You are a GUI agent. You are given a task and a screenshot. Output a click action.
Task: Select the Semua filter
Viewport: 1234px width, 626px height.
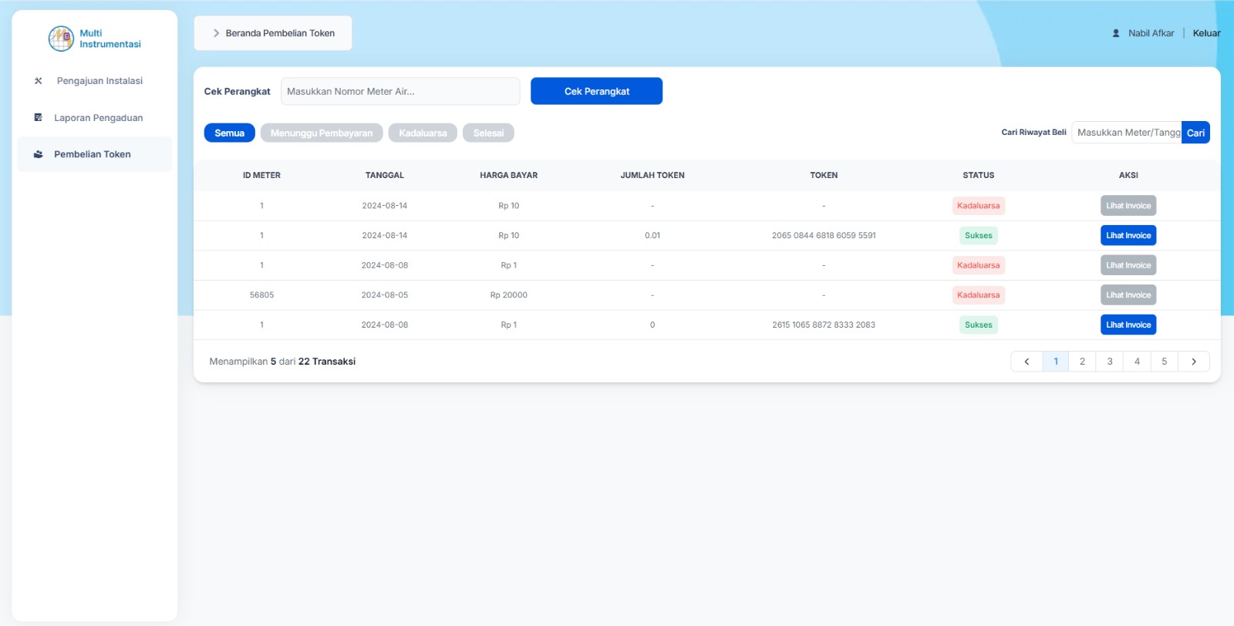[x=229, y=133]
